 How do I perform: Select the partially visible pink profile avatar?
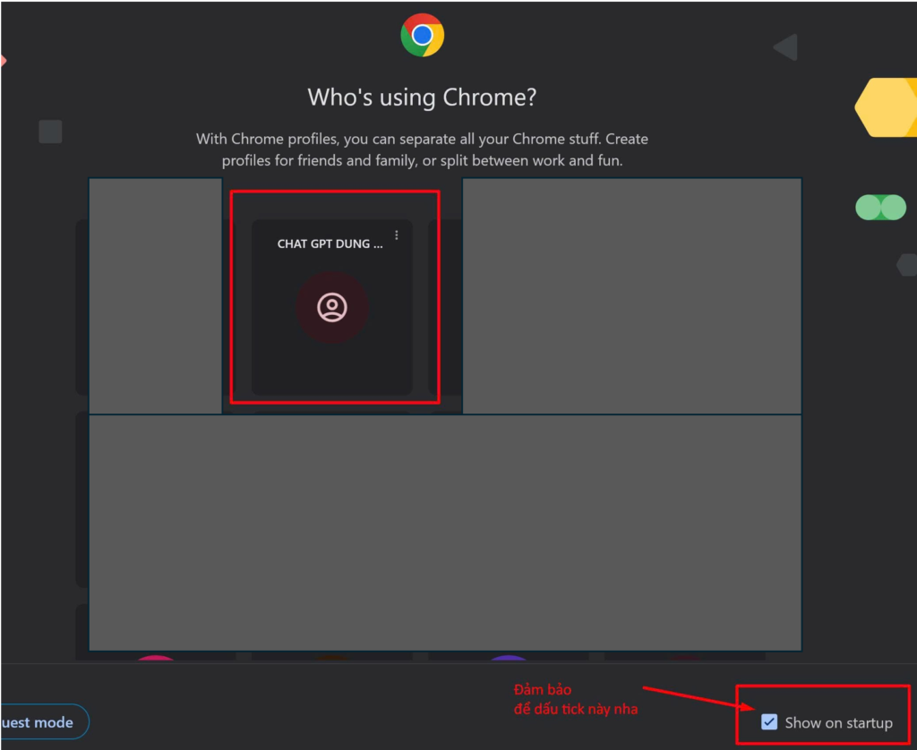156,661
